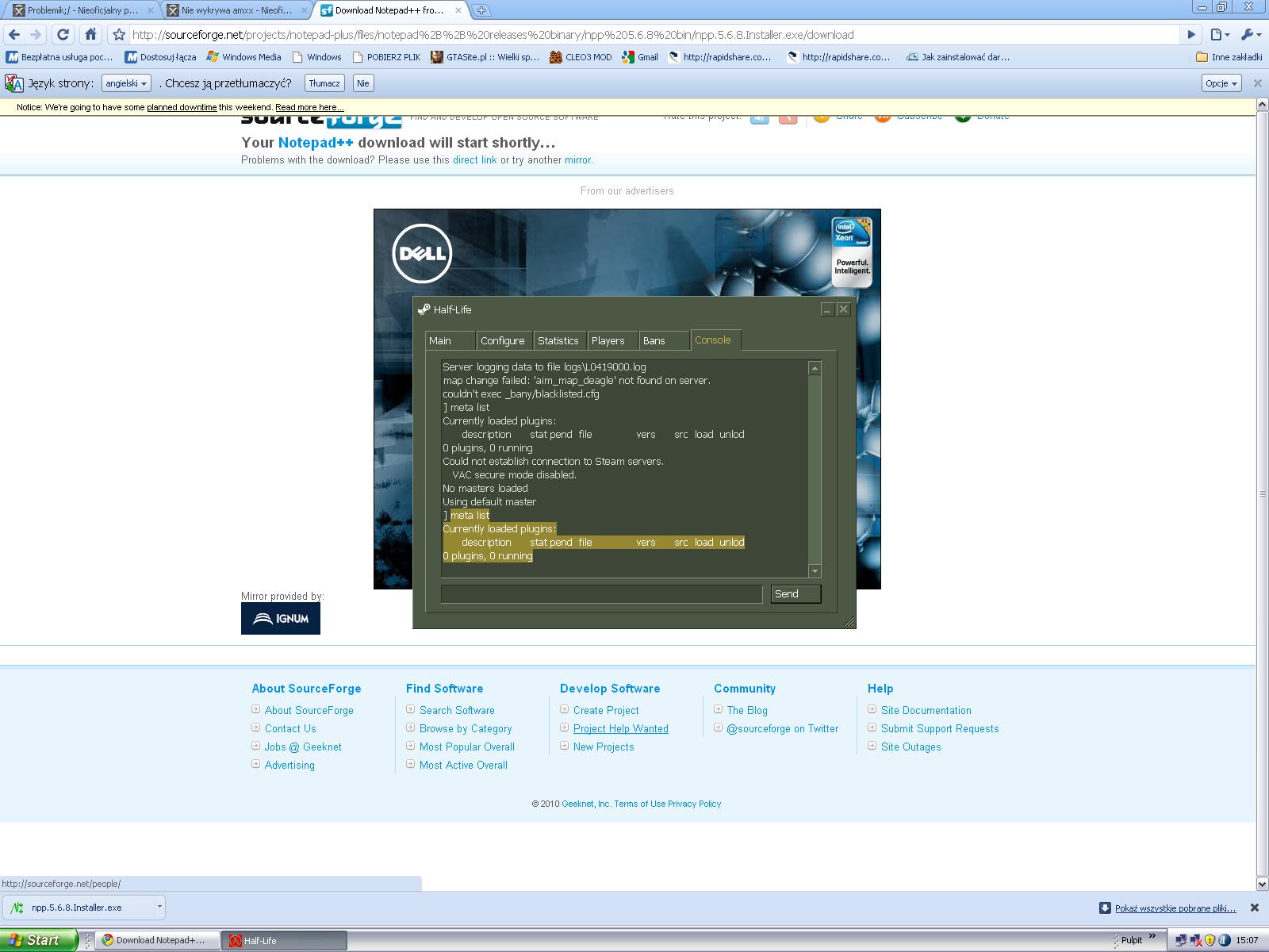Select the Main tab in Half-Life window
Image resolution: width=1269 pixels, height=952 pixels.
click(449, 340)
